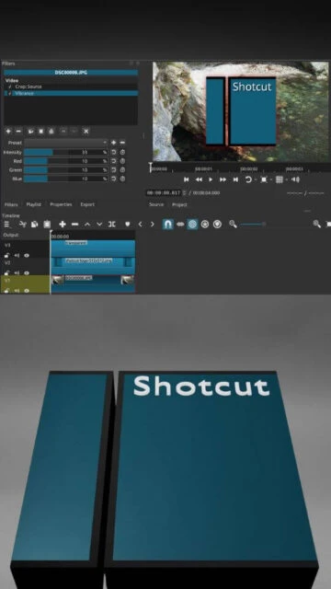Select the DSC00008.JPG clip on track V1
This screenshot has height=589, width=331.
pos(93,283)
